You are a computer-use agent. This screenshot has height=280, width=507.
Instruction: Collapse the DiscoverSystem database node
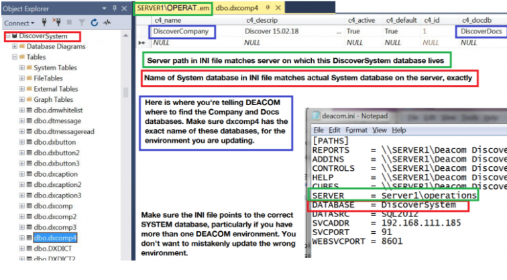pyautogui.click(x=8, y=36)
